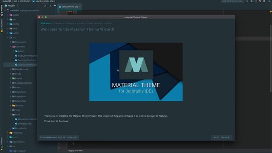Collapse the src folder arrow
Image resolution: width=272 pixels, height=153 pixels.
pyautogui.click(x=8, y=37)
